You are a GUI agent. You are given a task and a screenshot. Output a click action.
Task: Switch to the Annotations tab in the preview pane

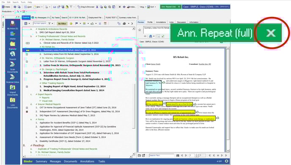coord(161,22)
